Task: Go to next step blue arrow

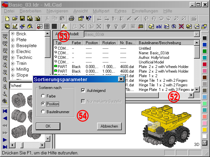Action: (5, 140)
